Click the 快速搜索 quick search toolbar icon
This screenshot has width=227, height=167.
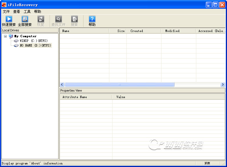[x=9, y=19]
